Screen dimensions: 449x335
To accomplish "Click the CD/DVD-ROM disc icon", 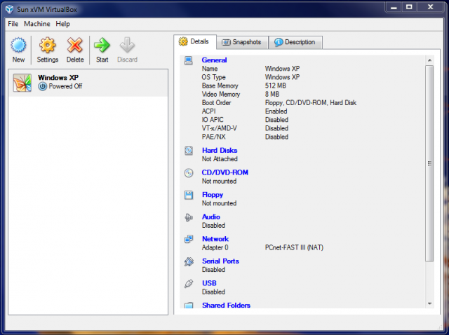I will [189, 173].
